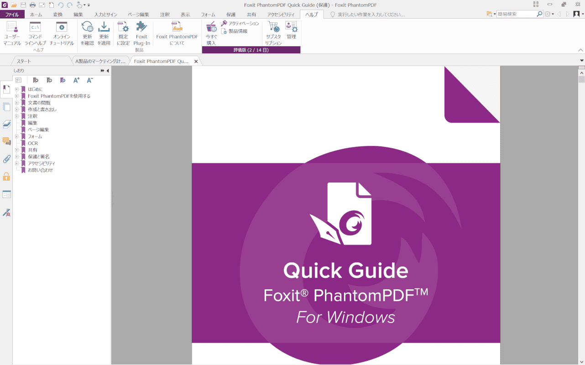Image resolution: width=585 pixels, height=365 pixels.
Task: Open the comments panel in sidebar
Action: coord(6,141)
